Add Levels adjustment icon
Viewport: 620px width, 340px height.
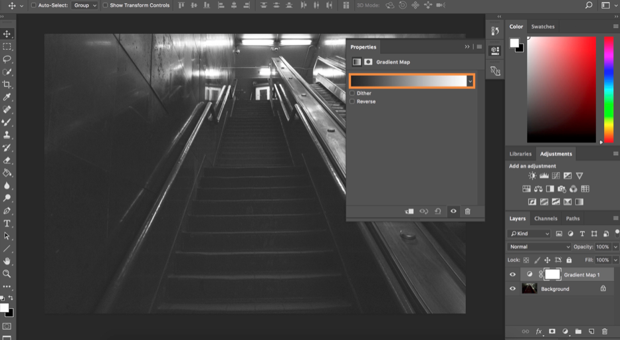(x=544, y=175)
